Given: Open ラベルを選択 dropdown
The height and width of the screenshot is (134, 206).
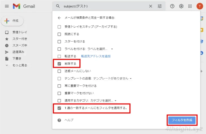Looking at the screenshot, I should click(100, 49).
